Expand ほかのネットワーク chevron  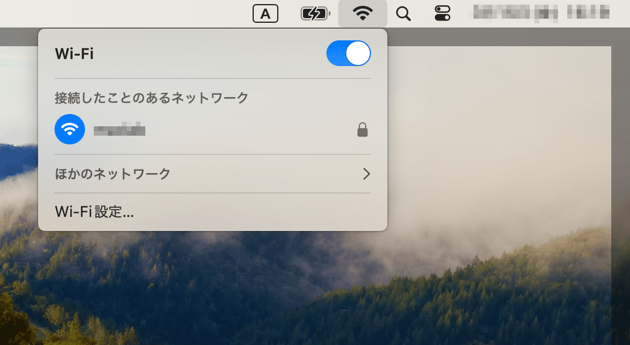(x=366, y=174)
